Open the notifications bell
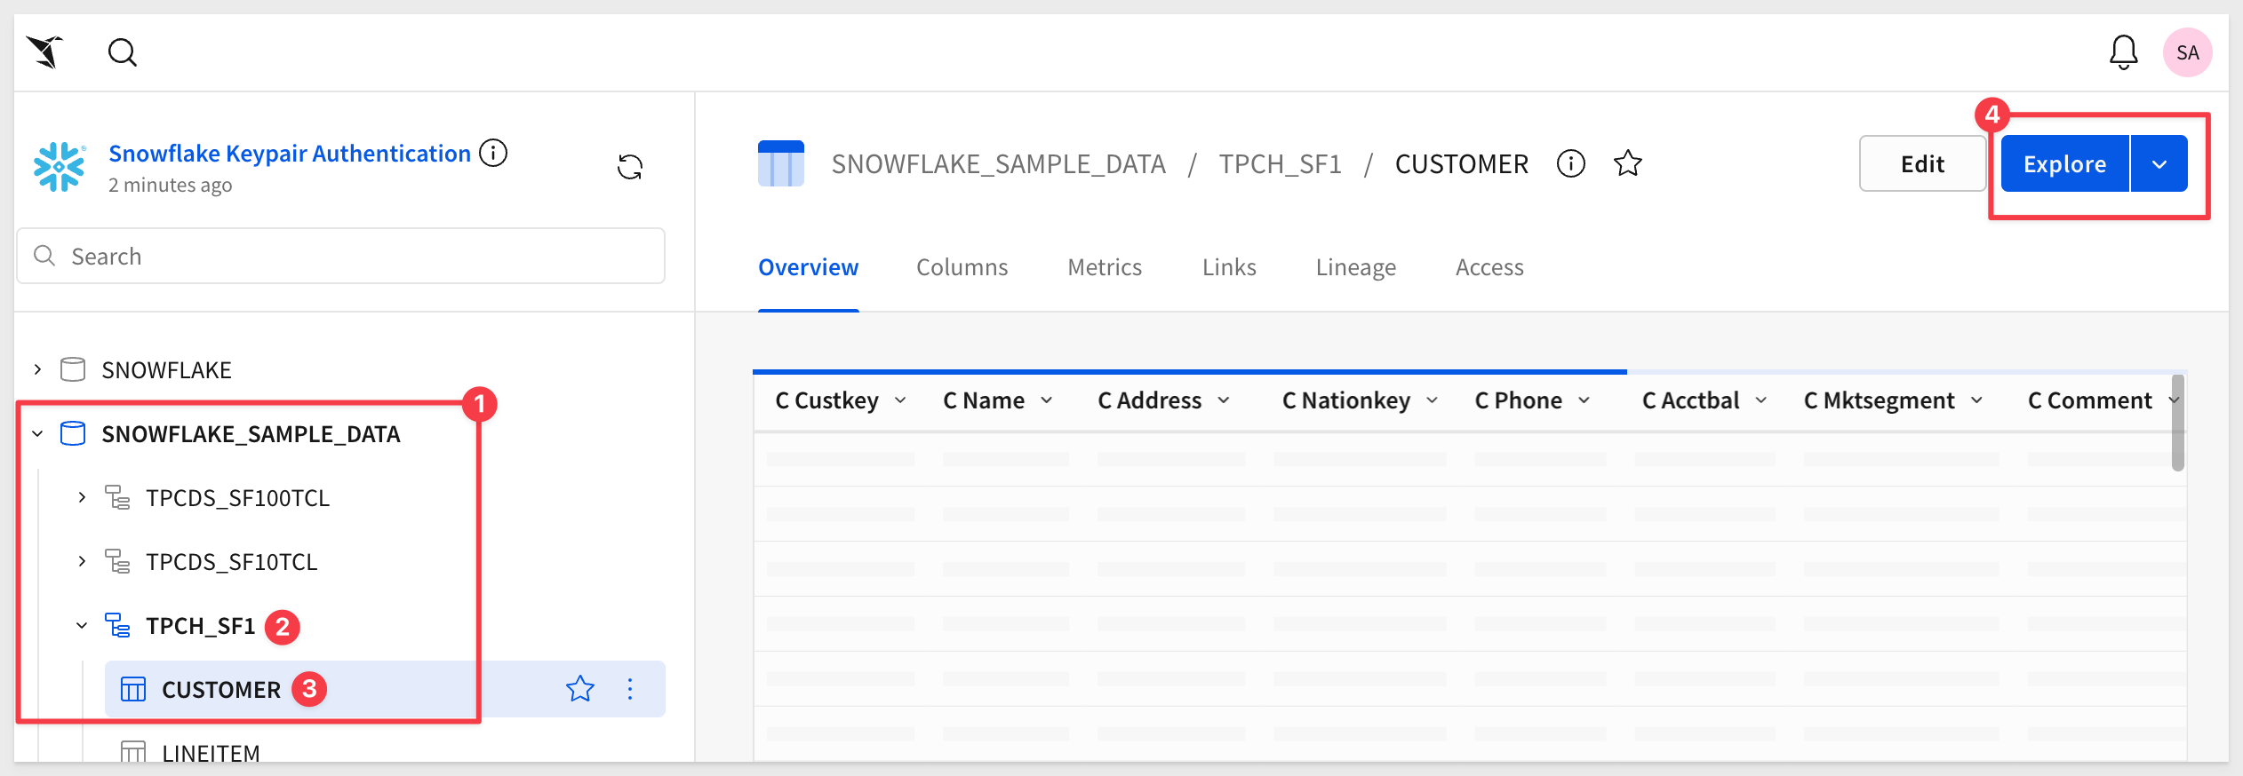2243x776 pixels. 2124,52
